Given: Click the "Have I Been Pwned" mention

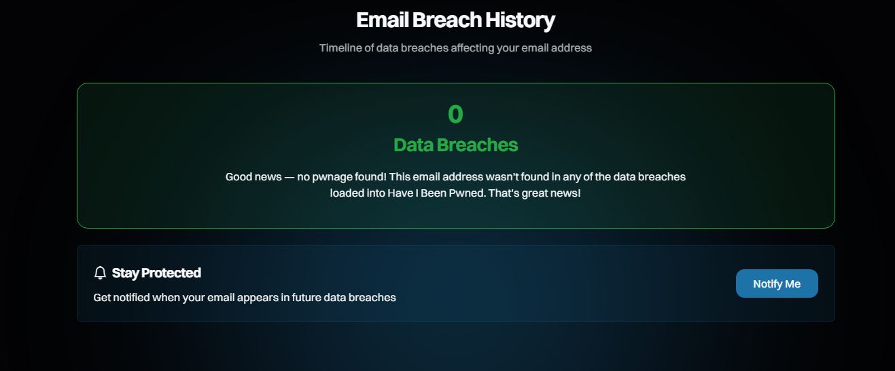Looking at the screenshot, I should click(431, 193).
